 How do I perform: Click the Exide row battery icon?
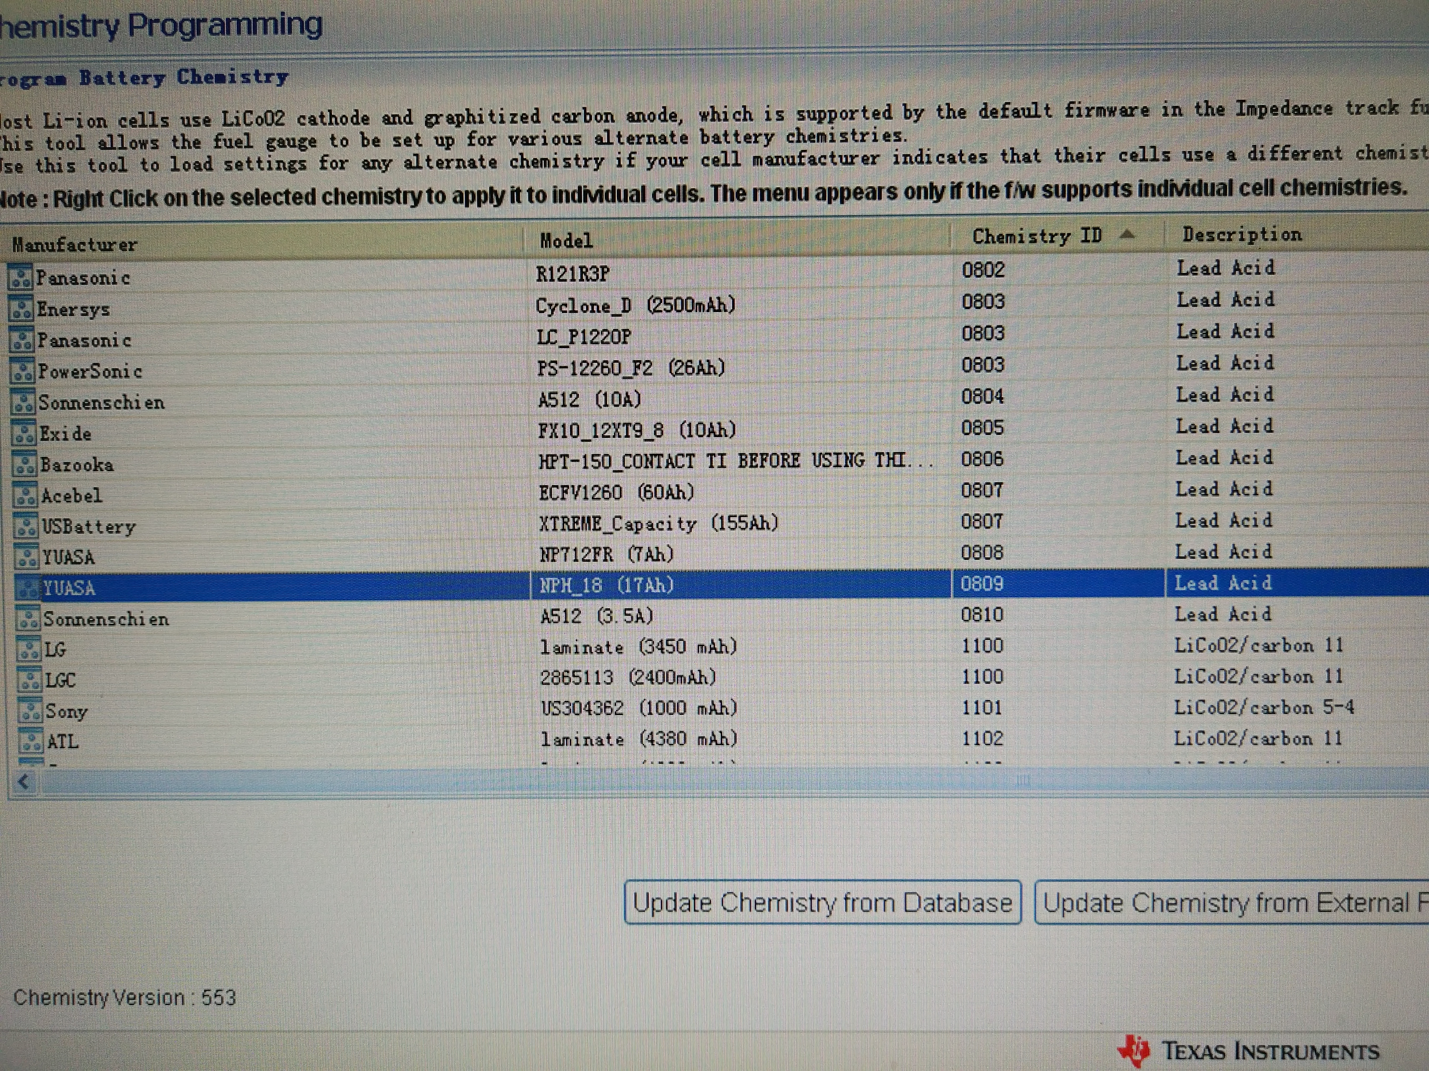24,433
